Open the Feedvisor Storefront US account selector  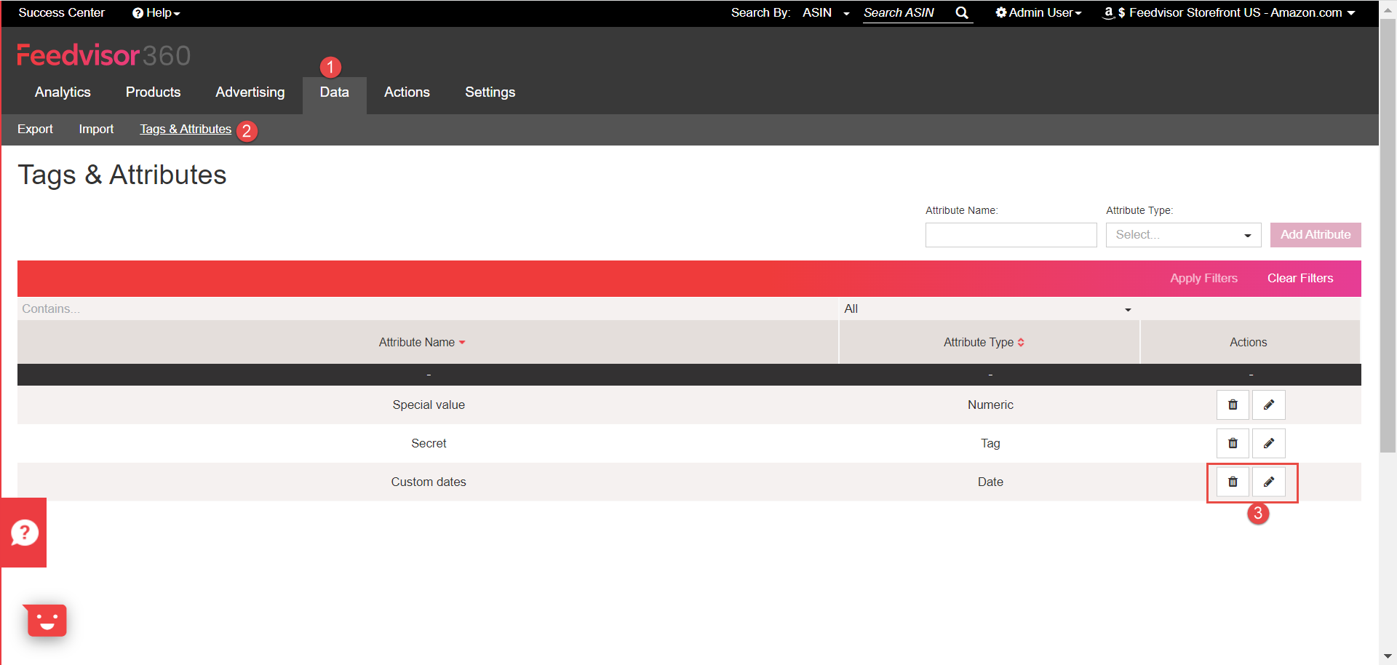pyautogui.click(x=1229, y=12)
